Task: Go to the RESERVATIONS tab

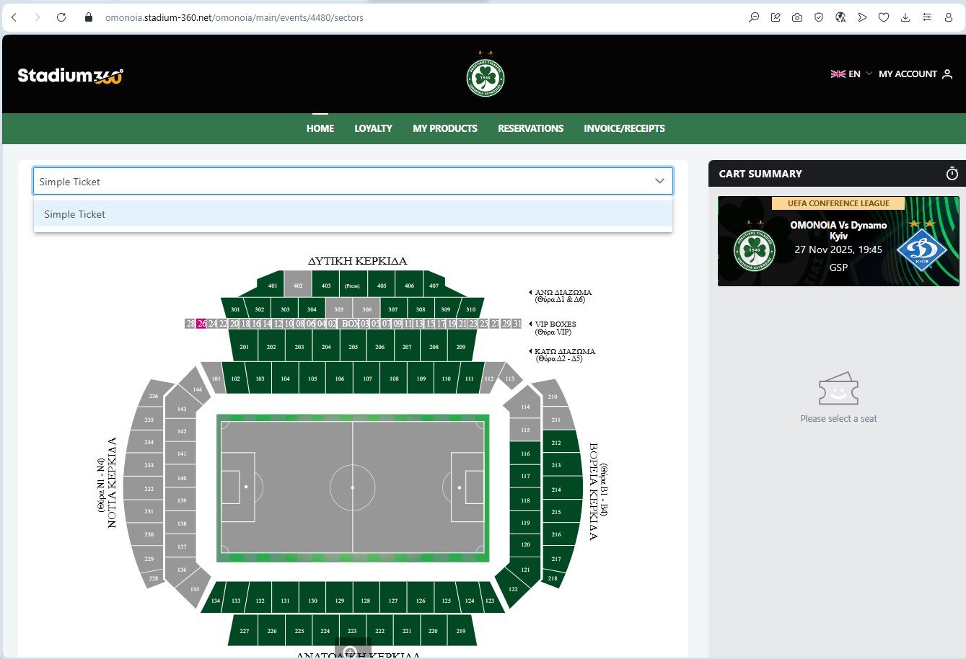Action: click(530, 128)
